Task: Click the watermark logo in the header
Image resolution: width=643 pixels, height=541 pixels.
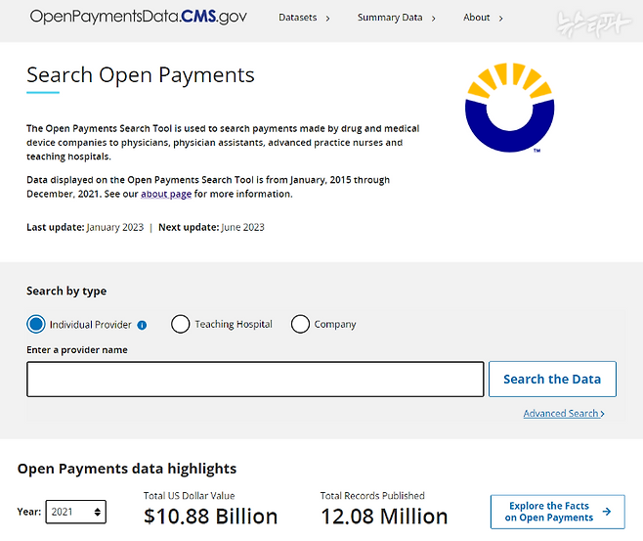Action: pyautogui.click(x=593, y=23)
